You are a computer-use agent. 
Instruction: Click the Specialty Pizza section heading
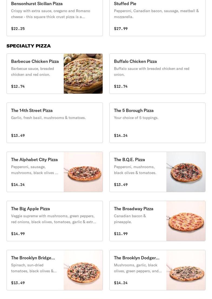coord(29,46)
